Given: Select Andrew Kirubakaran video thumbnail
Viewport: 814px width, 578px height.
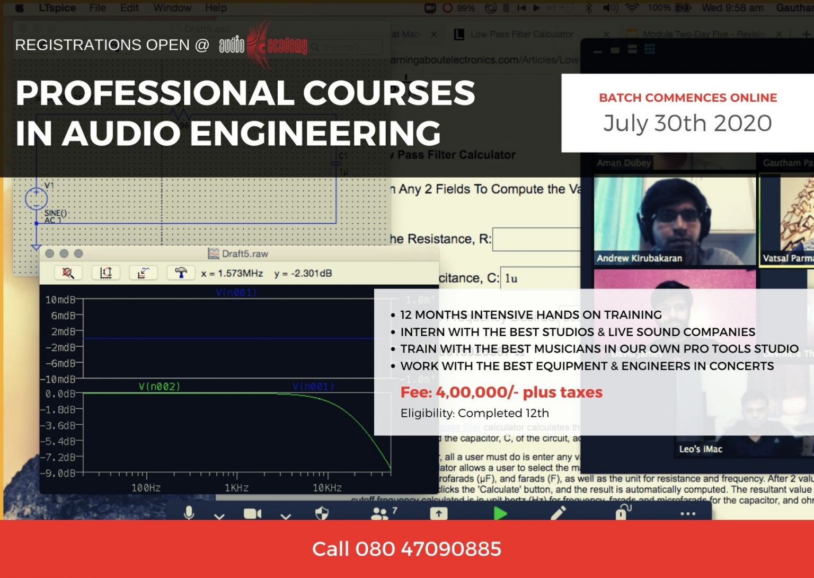Looking at the screenshot, I should tap(675, 220).
